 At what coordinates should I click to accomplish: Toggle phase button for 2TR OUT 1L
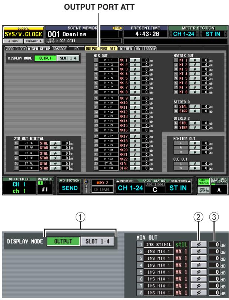[x=56, y=143]
